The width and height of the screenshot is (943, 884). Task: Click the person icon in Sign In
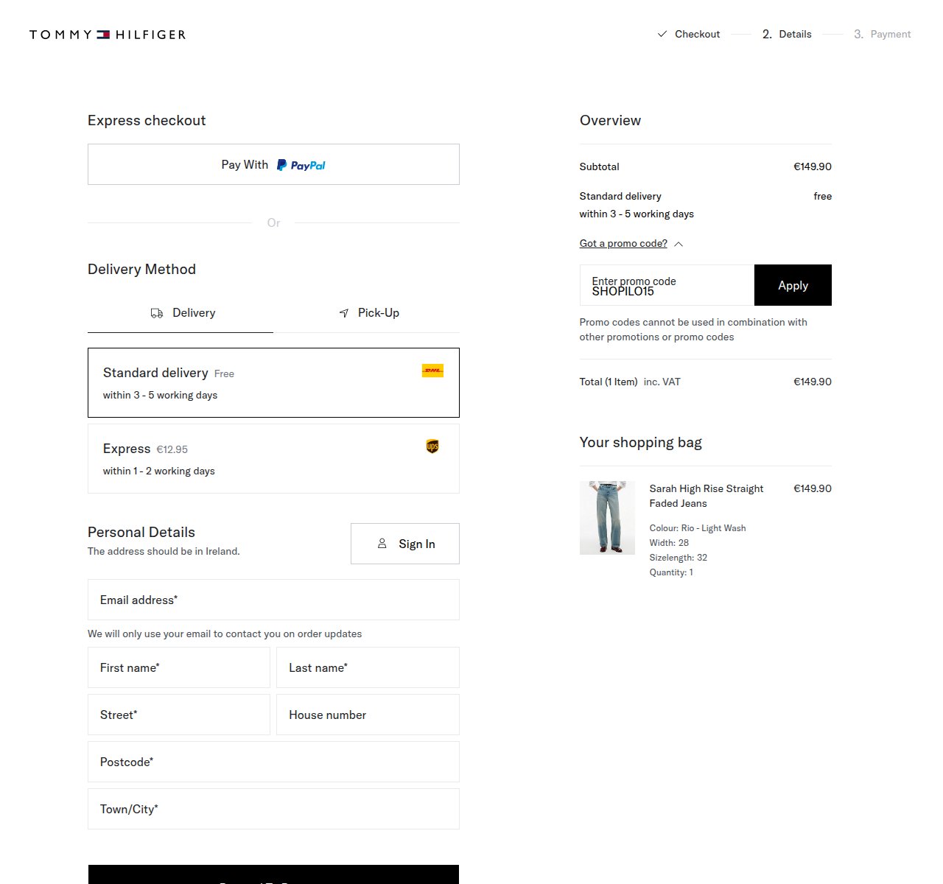pos(382,544)
